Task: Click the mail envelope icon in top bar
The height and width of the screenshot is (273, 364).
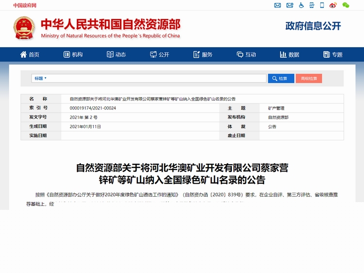Action: point(278,5)
